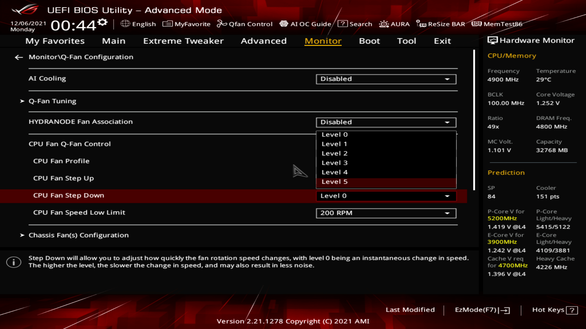Click the settings gear next to the clock
Image resolution: width=586 pixels, height=329 pixels.
pos(103,22)
